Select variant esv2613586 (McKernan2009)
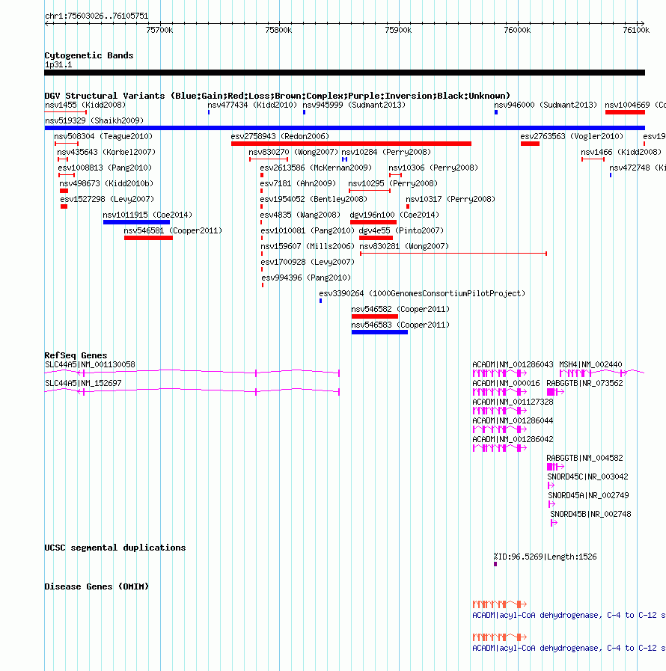 pos(316,168)
